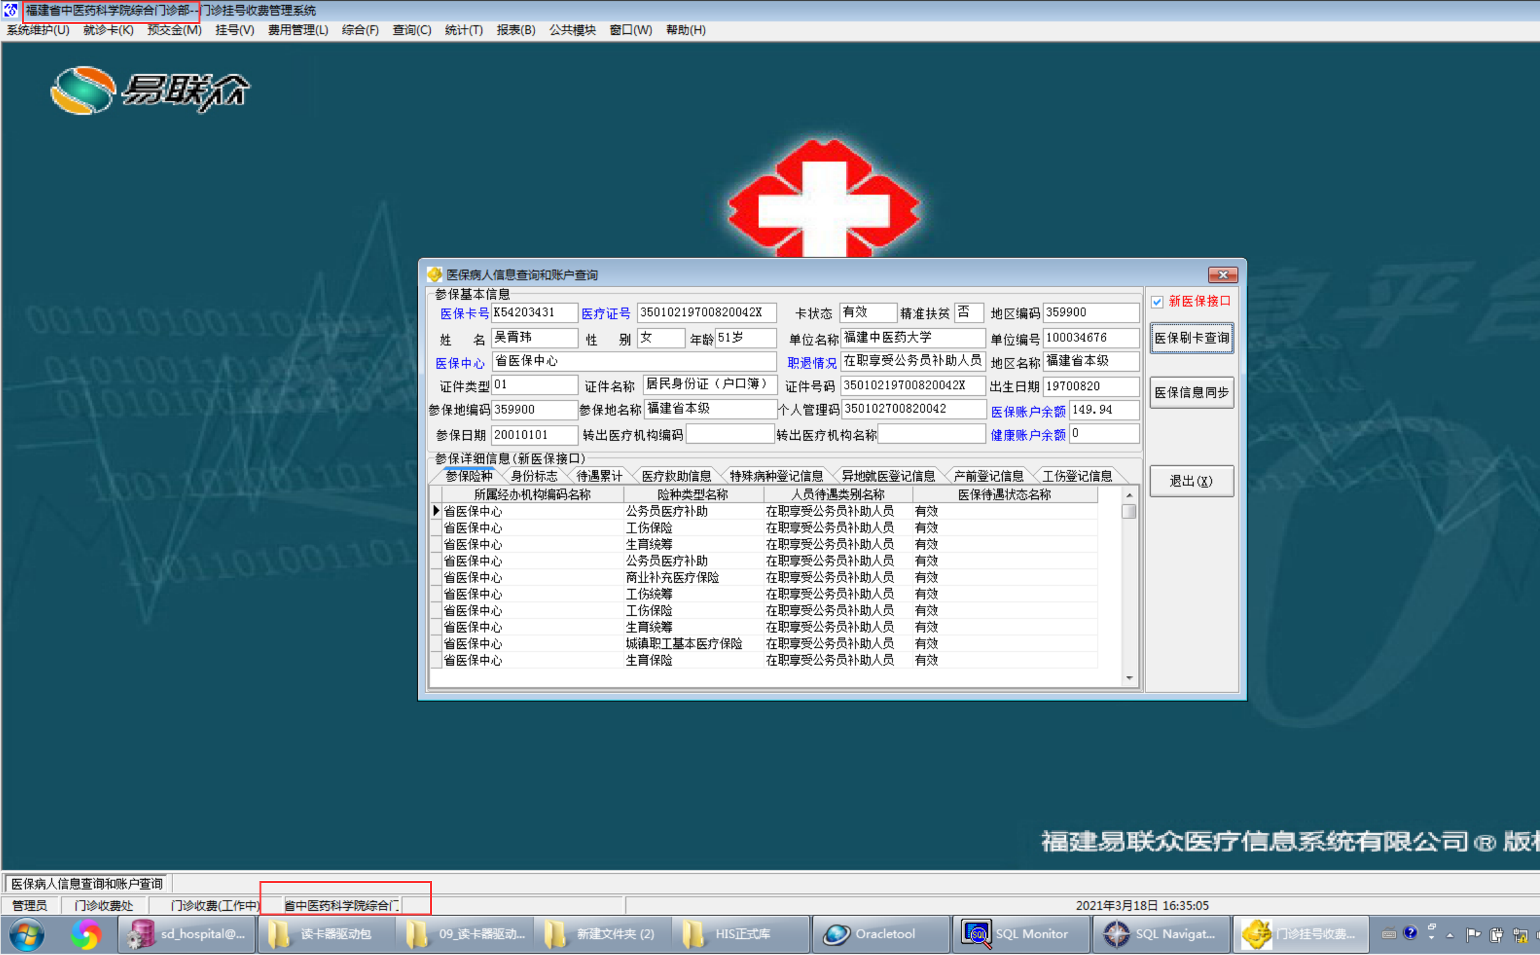Open the 挂号(V) menu

tap(234, 30)
